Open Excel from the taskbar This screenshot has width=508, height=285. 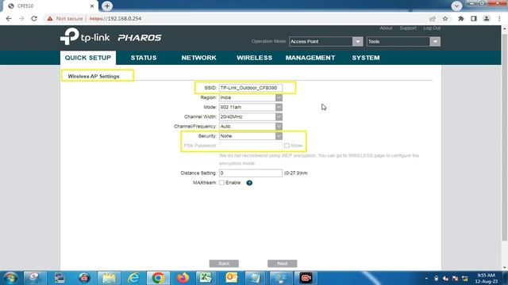pos(206,278)
